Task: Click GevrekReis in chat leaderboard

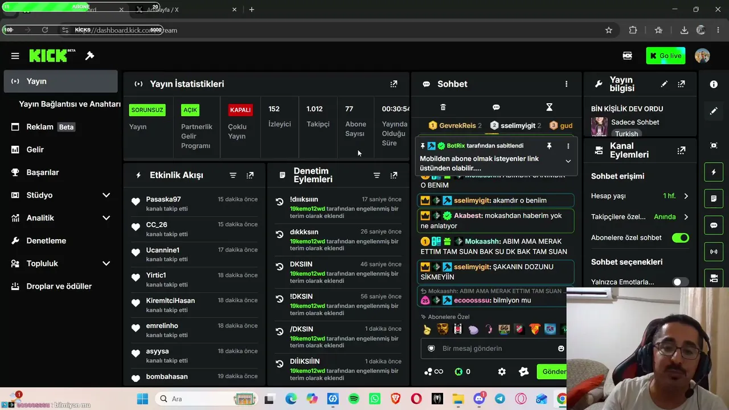Action: pos(457,126)
